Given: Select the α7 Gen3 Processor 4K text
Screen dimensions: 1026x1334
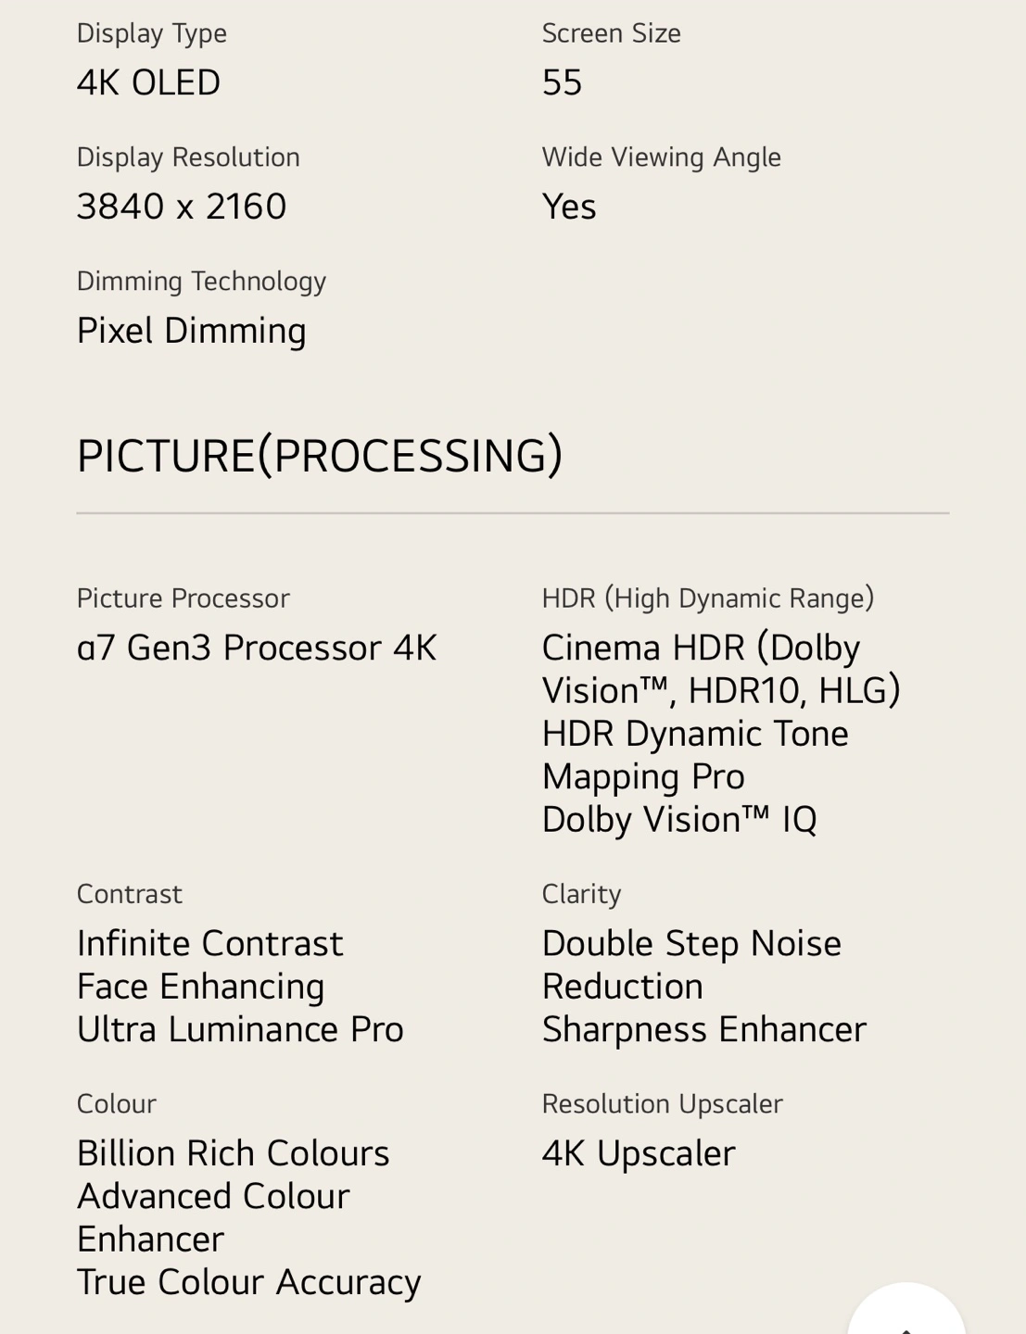Looking at the screenshot, I should tap(257, 648).
